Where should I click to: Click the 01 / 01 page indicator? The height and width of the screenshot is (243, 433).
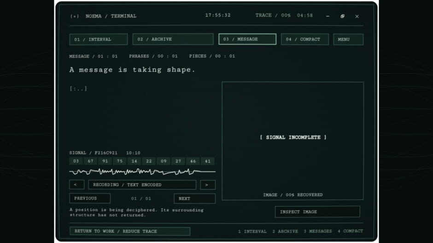click(x=141, y=198)
